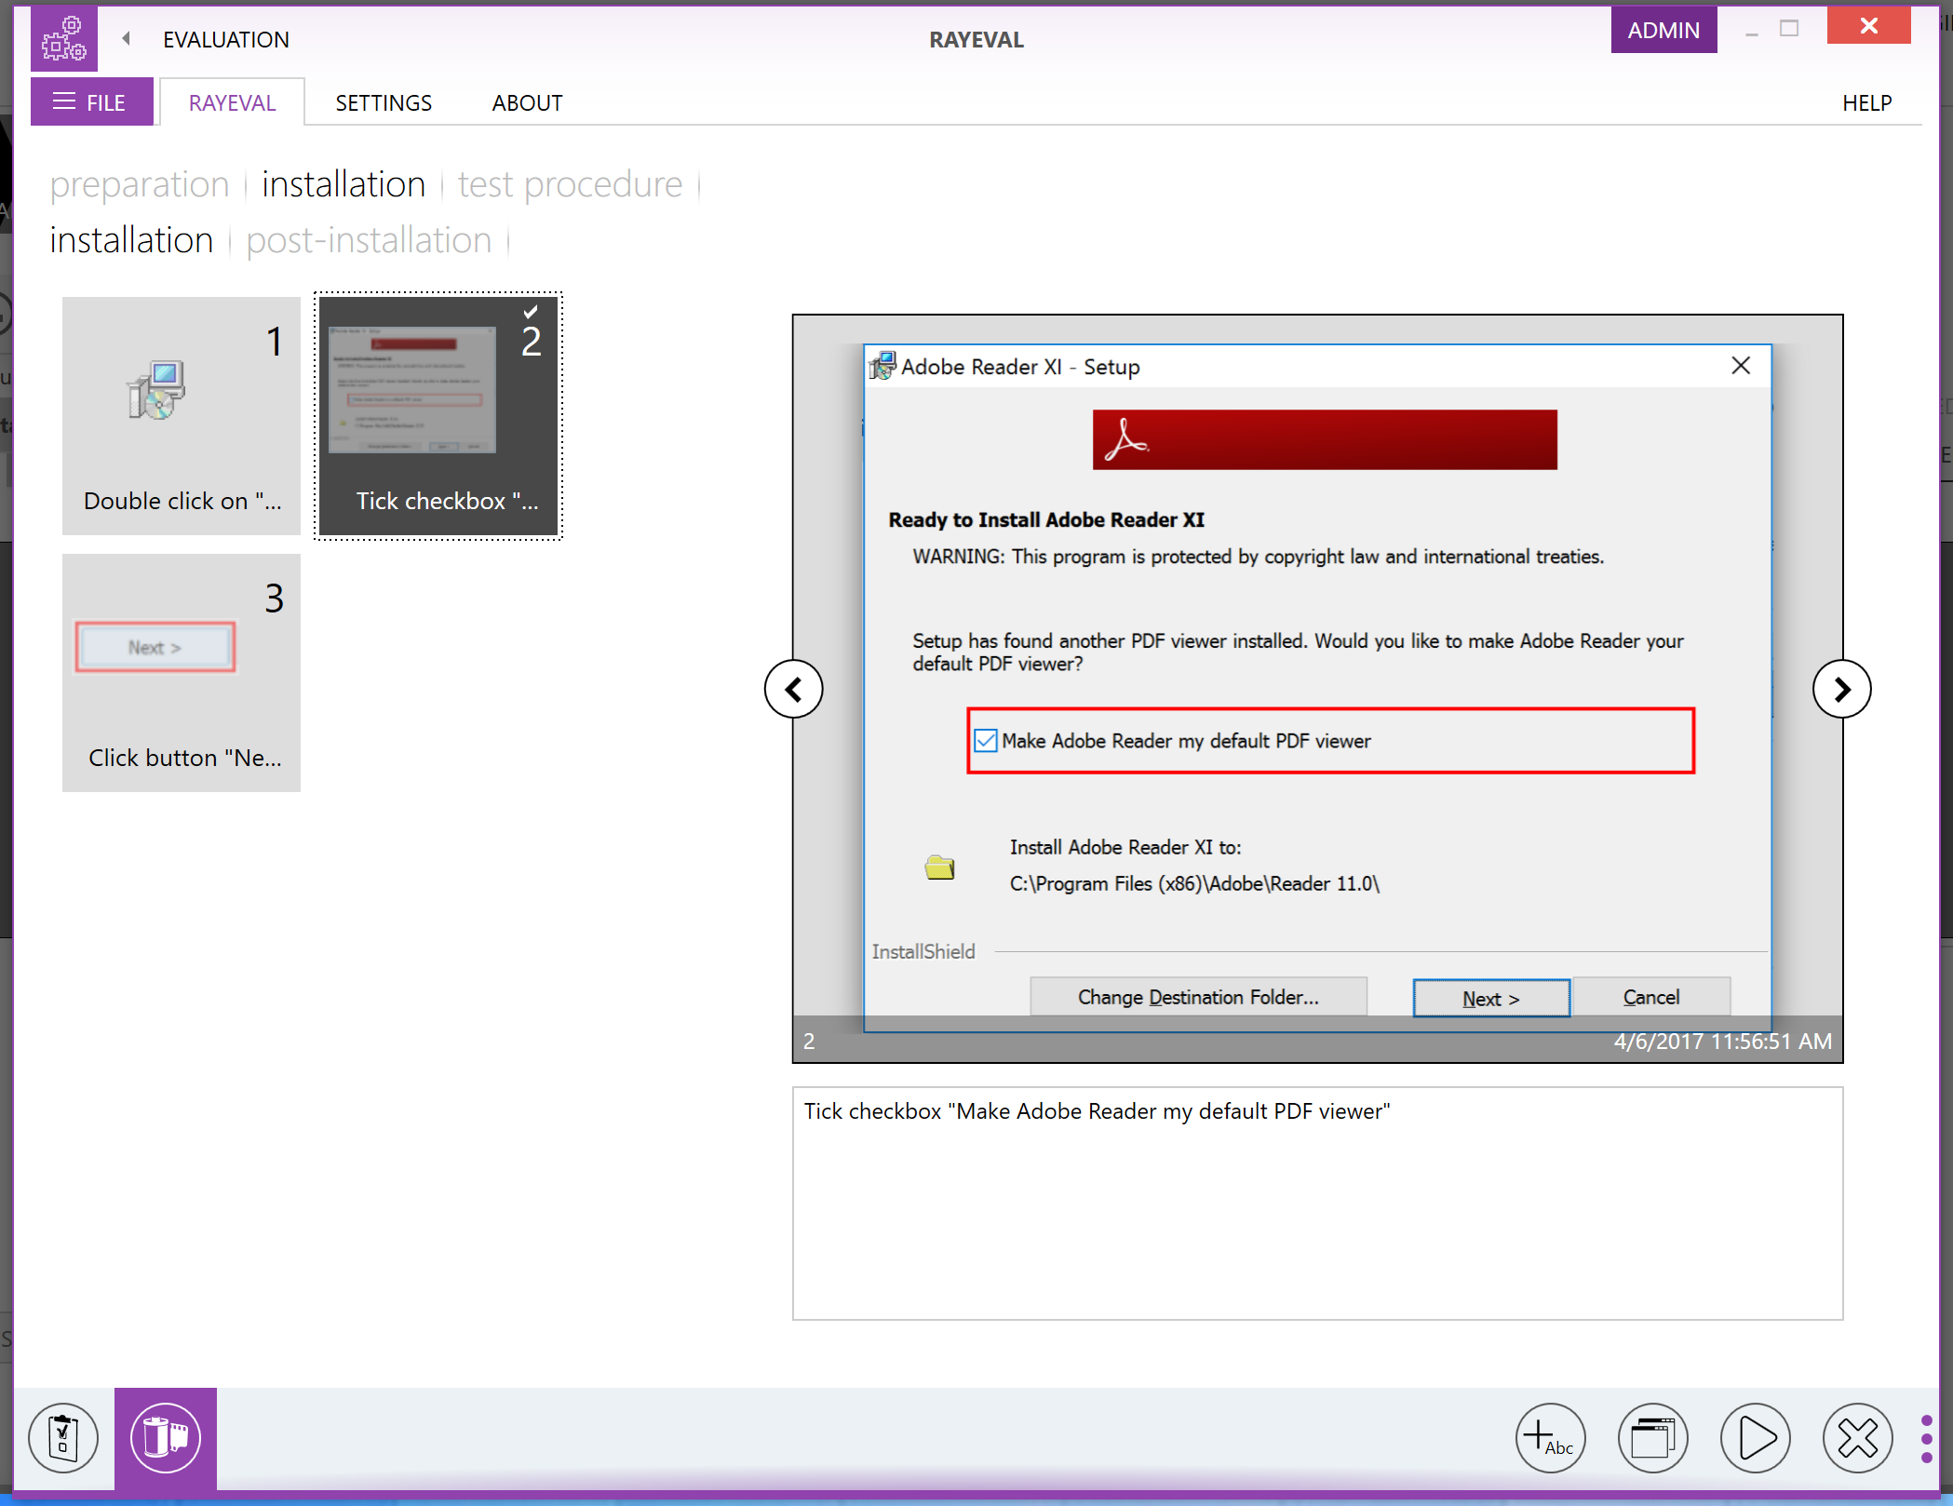Viewport: 1953px width, 1506px height.
Task: Open the FILE menu
Action: point(91,101)
